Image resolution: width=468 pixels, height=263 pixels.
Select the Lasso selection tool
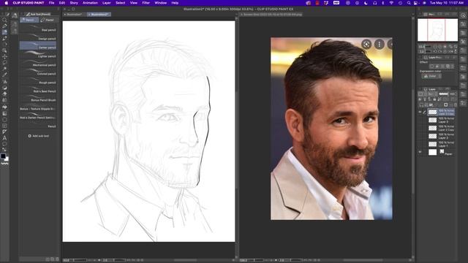[x=4, y=63]
